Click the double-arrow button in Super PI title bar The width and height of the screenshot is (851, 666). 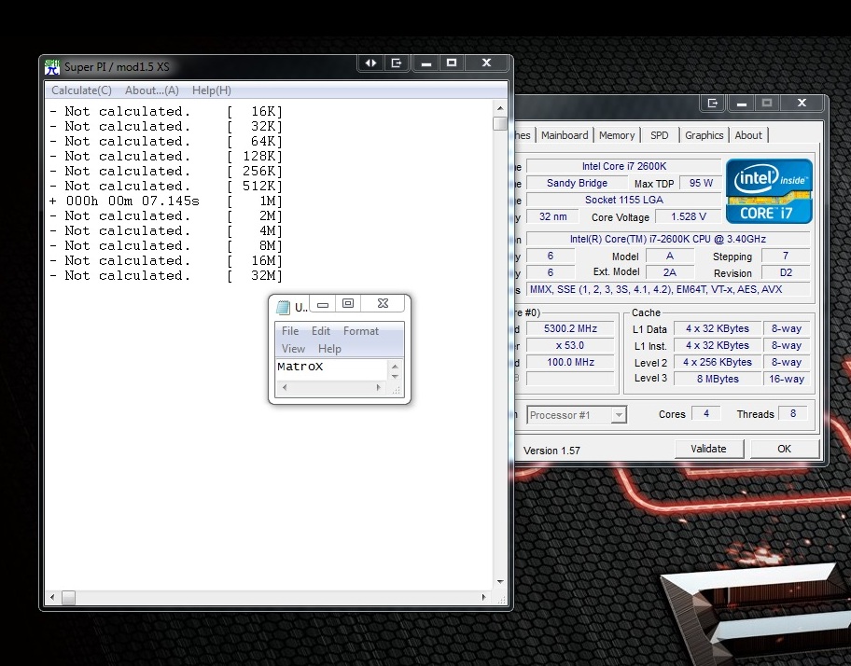[x=371, y=63]
